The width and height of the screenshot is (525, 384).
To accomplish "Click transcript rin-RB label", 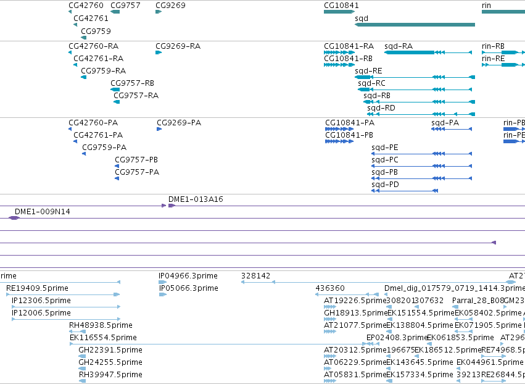I will (493, 46).
